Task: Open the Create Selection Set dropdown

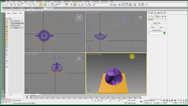Action: click(x=102, y=4)
